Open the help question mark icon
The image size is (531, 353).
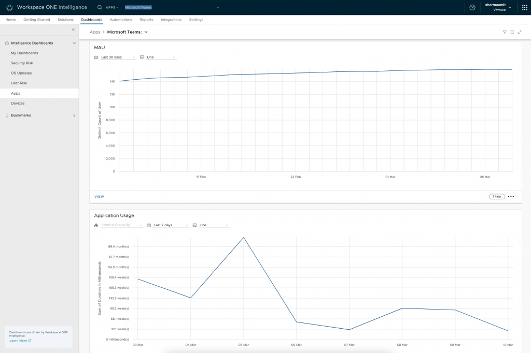point(472,7)
